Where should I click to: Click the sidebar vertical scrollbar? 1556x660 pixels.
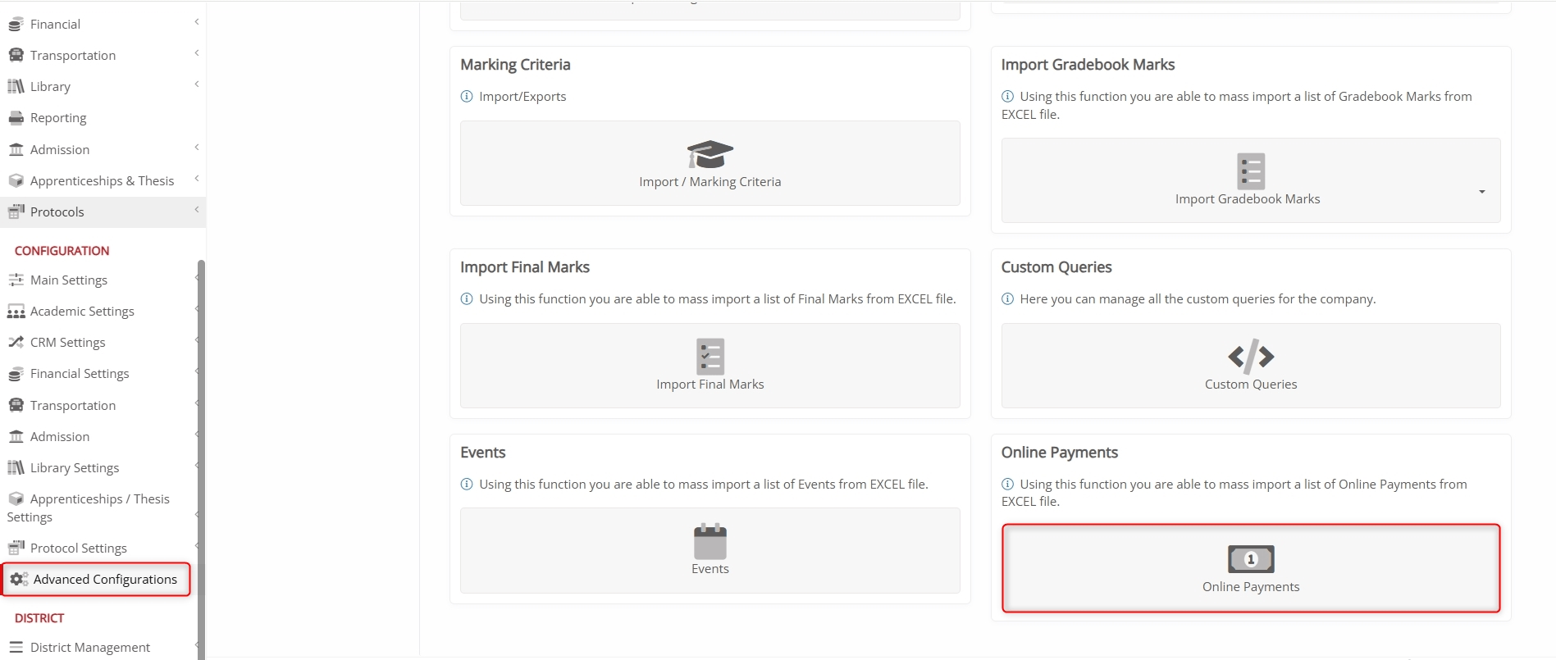click(x=201, y=459)
